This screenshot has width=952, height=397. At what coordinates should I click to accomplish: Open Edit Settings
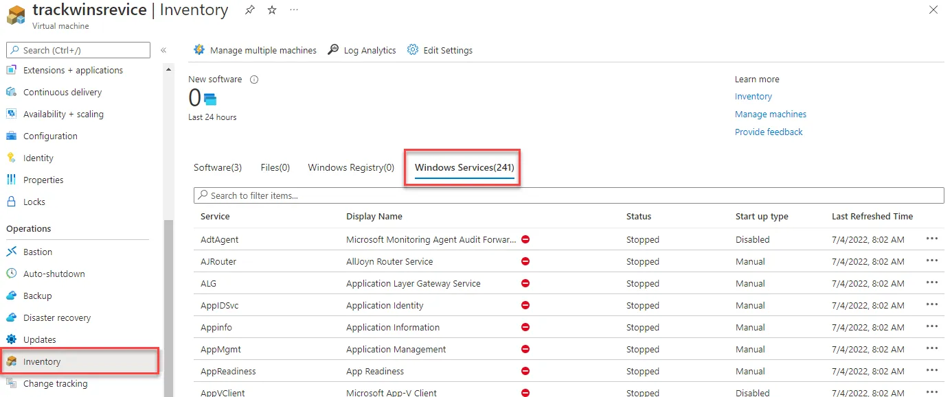[440, 50]
